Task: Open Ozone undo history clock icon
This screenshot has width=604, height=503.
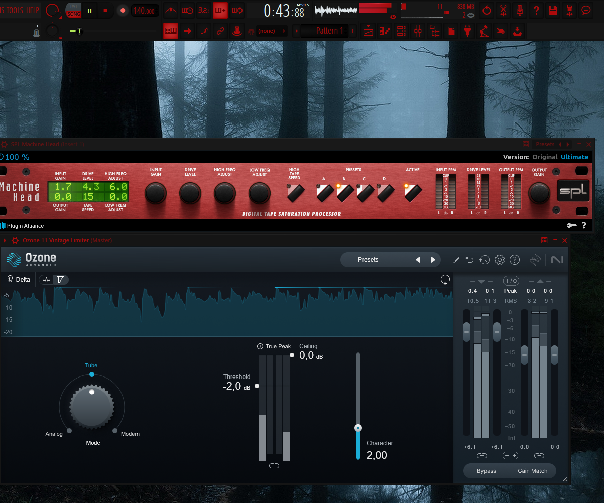Action: [x=485, y=260]
